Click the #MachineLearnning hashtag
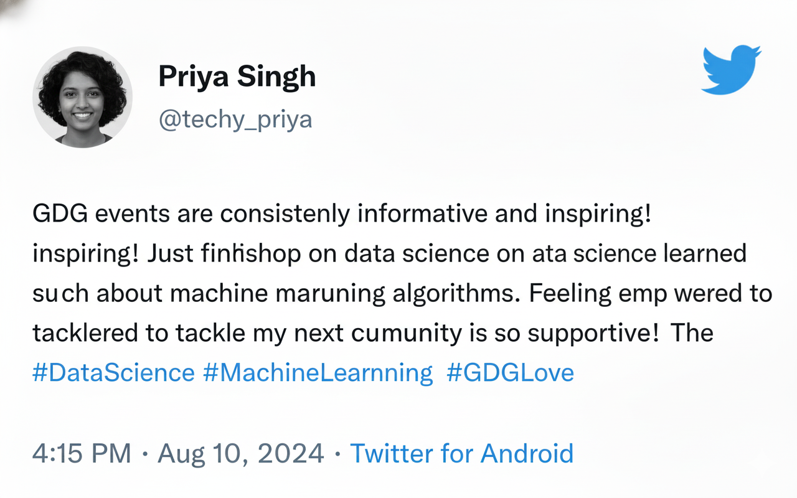Image resolution: width=797 pixels, height=498 pixels. point(318,372)
